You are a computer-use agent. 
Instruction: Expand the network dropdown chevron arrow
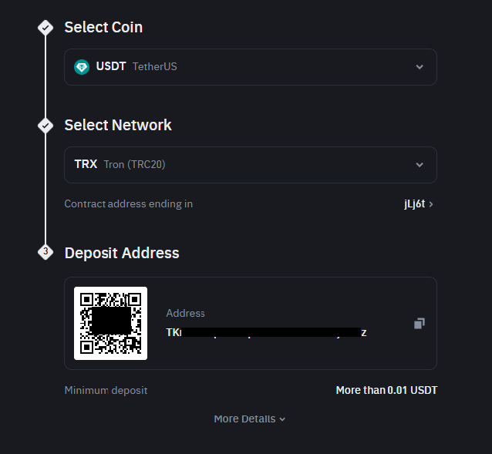tap(420, 165)
